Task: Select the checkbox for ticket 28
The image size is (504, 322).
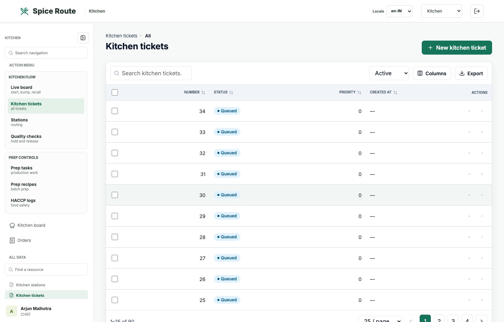Action: 115,237
